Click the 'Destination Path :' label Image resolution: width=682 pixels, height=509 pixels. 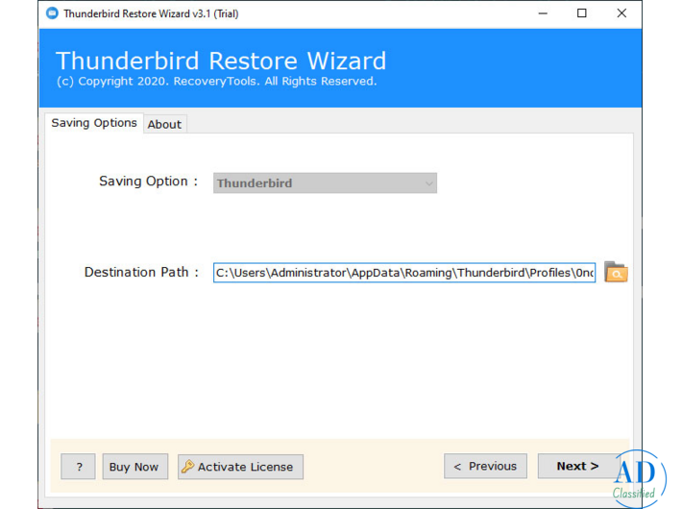click(141, 273)
